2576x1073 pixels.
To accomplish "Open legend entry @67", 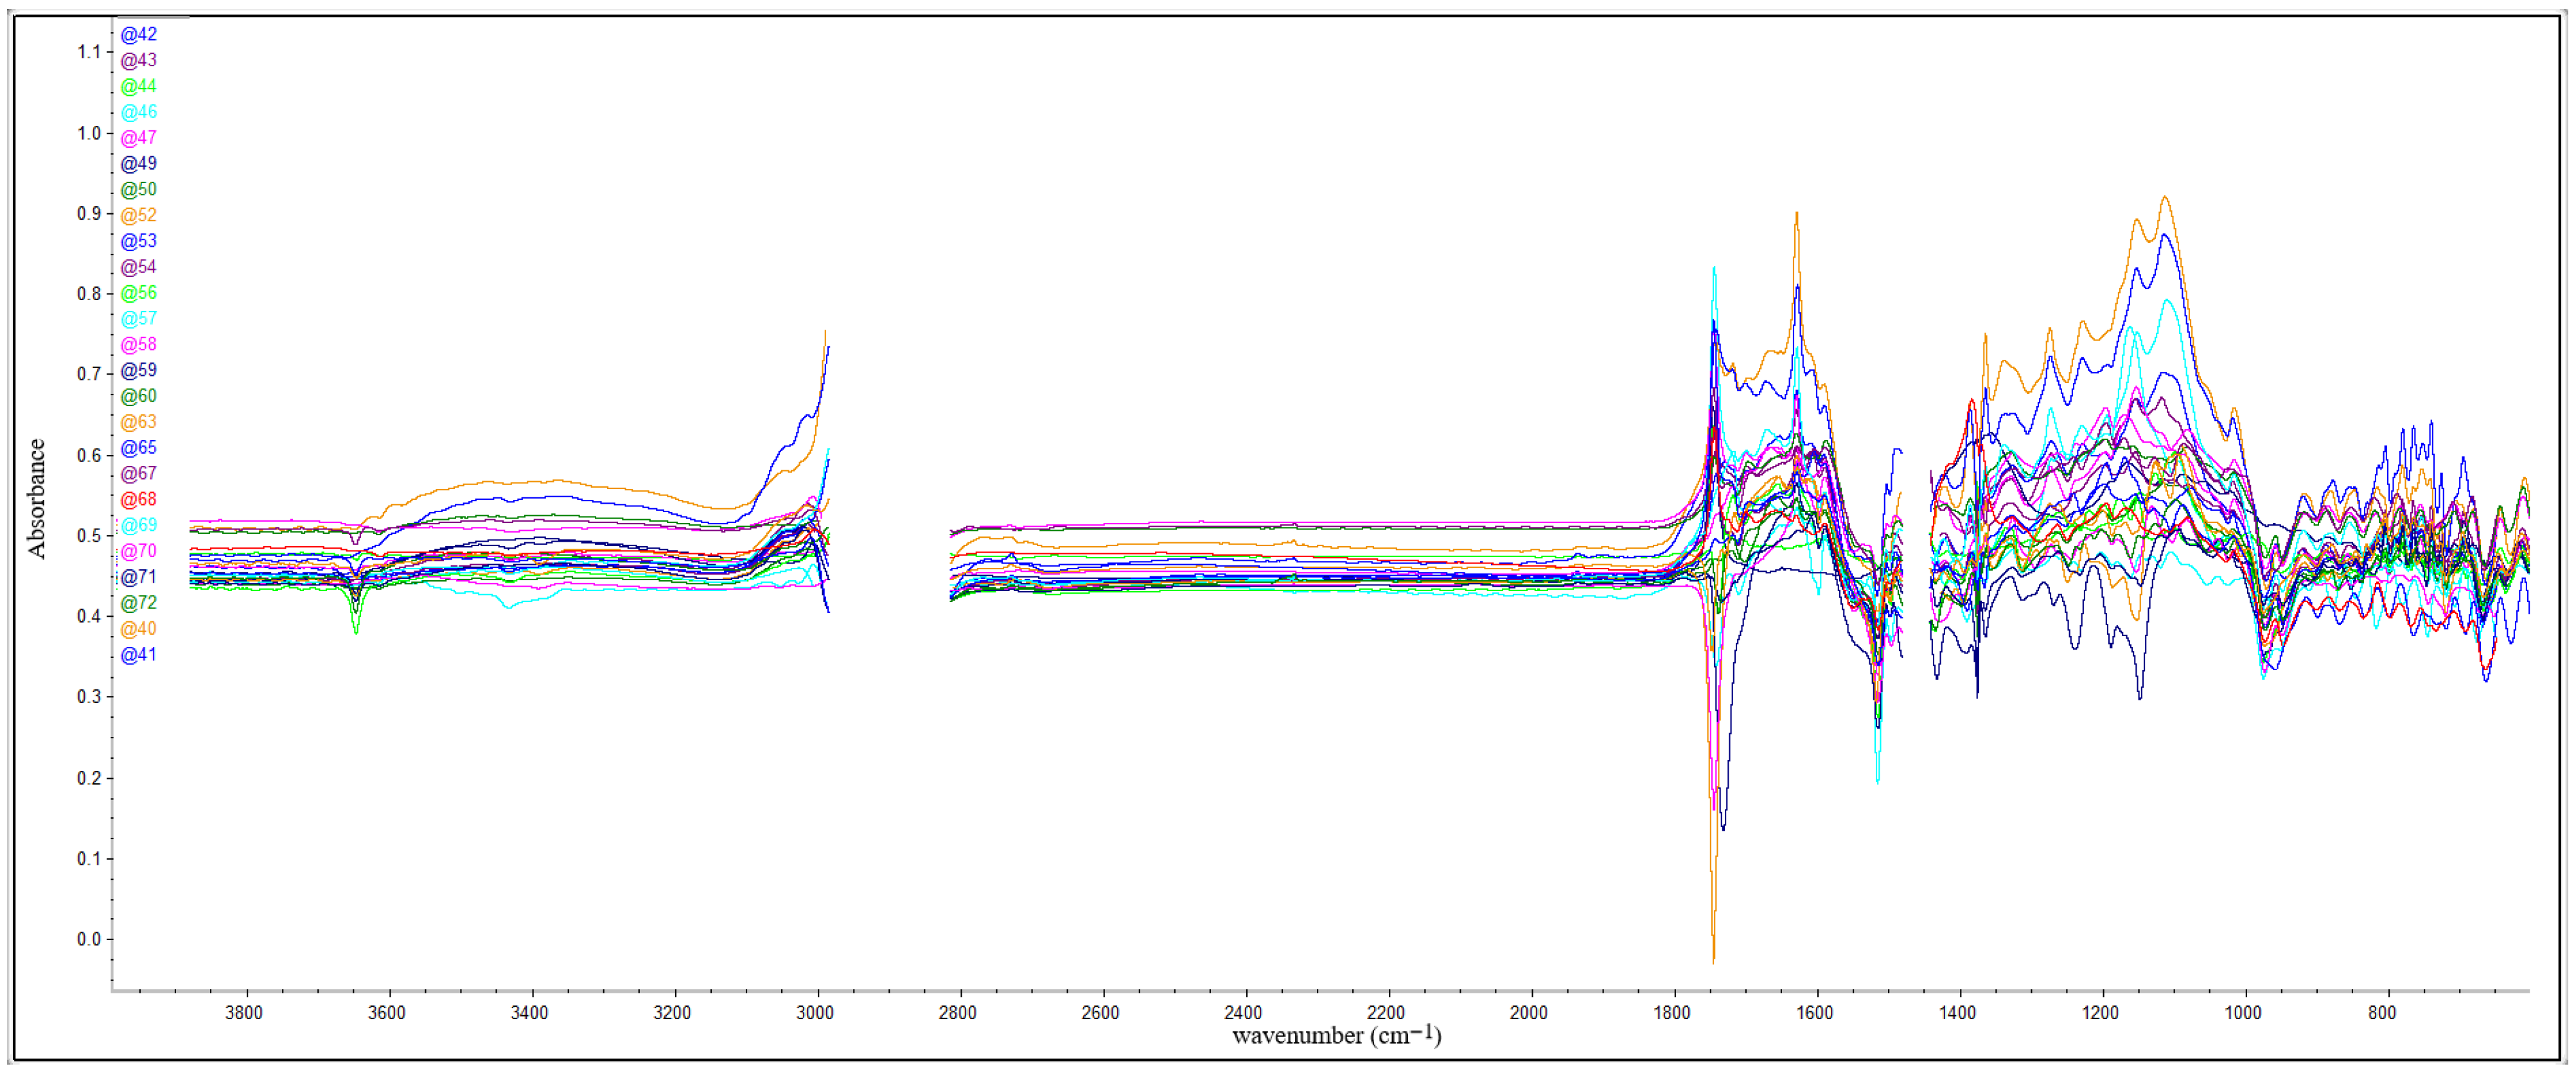I will coord(139,474).
